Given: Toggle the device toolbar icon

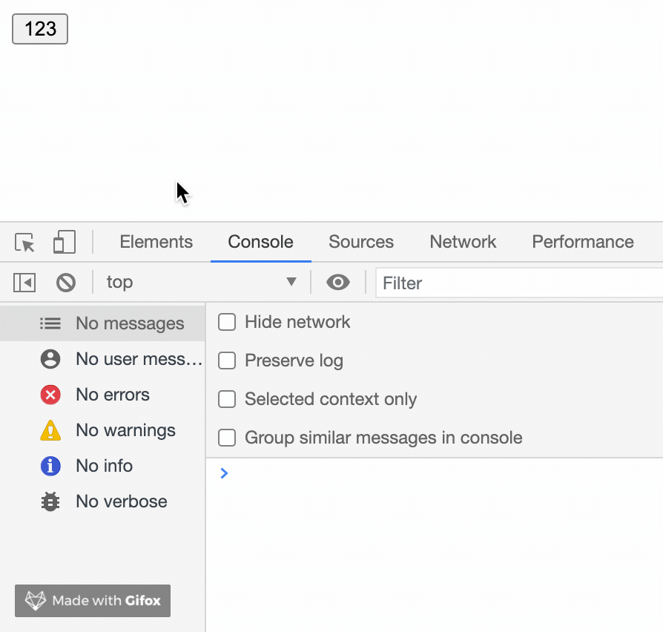Looking at the screenshot, I should pyautogui.click(x=65, y=242).
